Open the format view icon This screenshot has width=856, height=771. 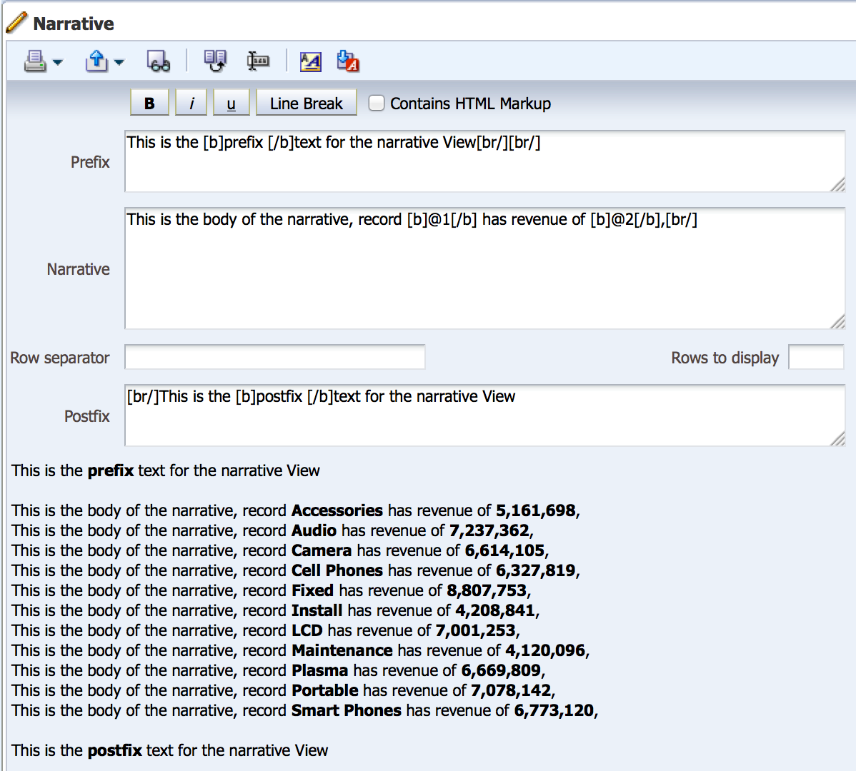click(x=311, y=61)
